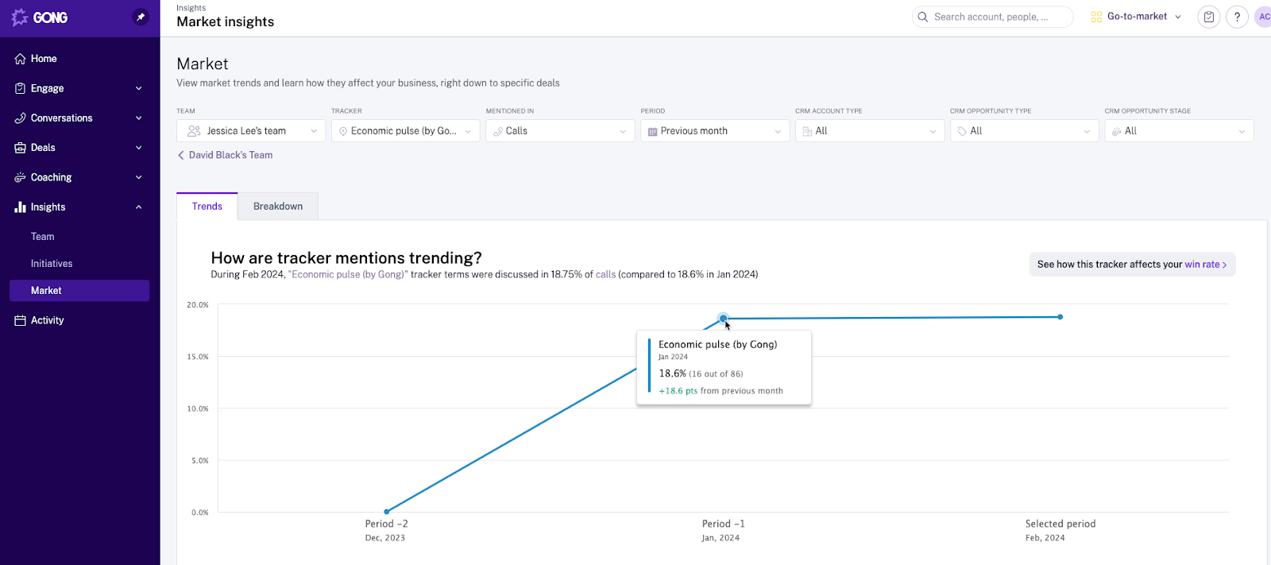The image size is (1271, 565).
Task: Click See how this tracker affects win rate
Action: click(x=1132, y=265)
